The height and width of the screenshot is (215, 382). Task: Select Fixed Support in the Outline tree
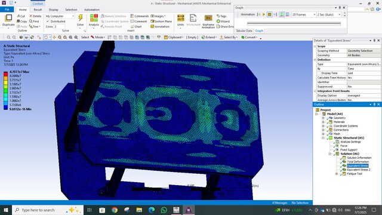tap(349, 150)
